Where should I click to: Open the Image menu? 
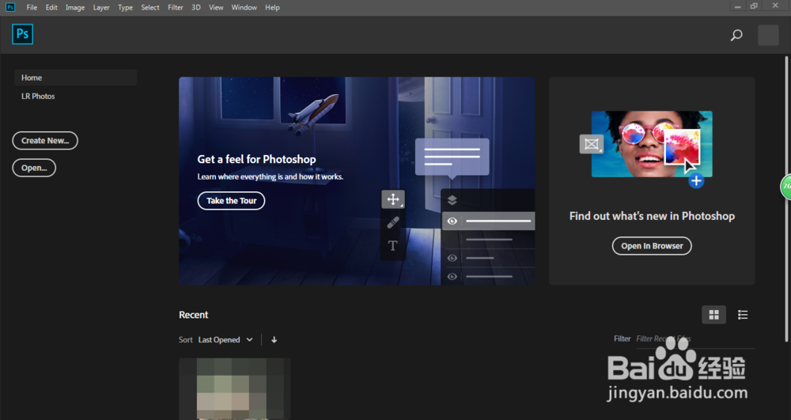[x=75, y=8]
